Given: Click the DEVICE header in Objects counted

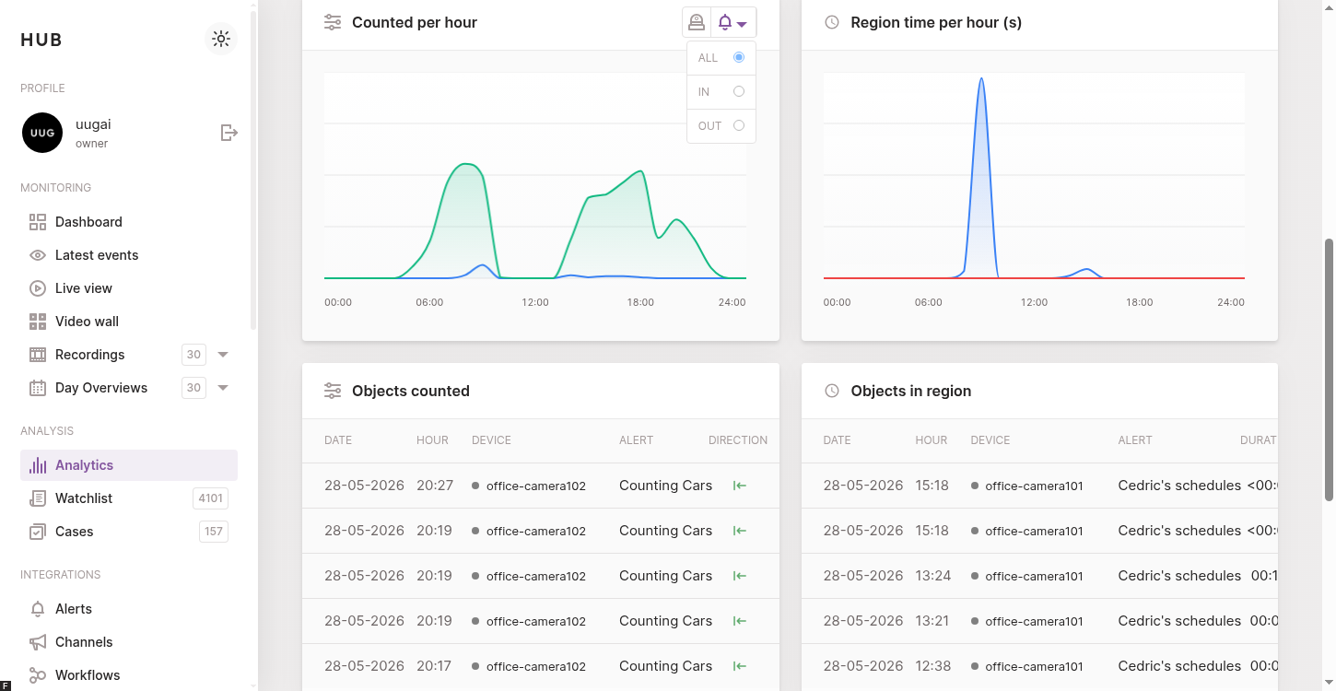Looking at the screenshot, I should coord(491,440).
